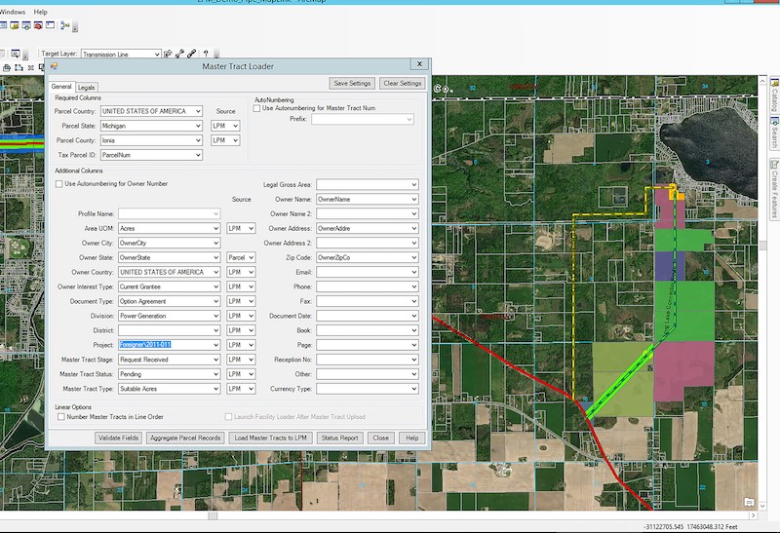Click the Clear Settings button
This screenshot has width=780, height=533.
click(x=403, y=83)
